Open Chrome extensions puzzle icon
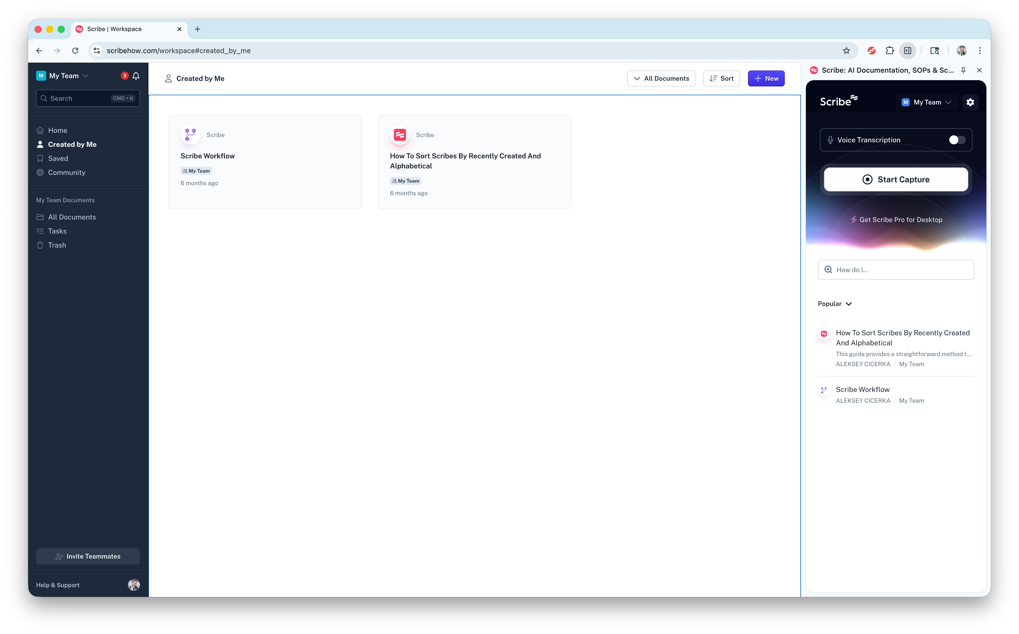 pos(889,51)
